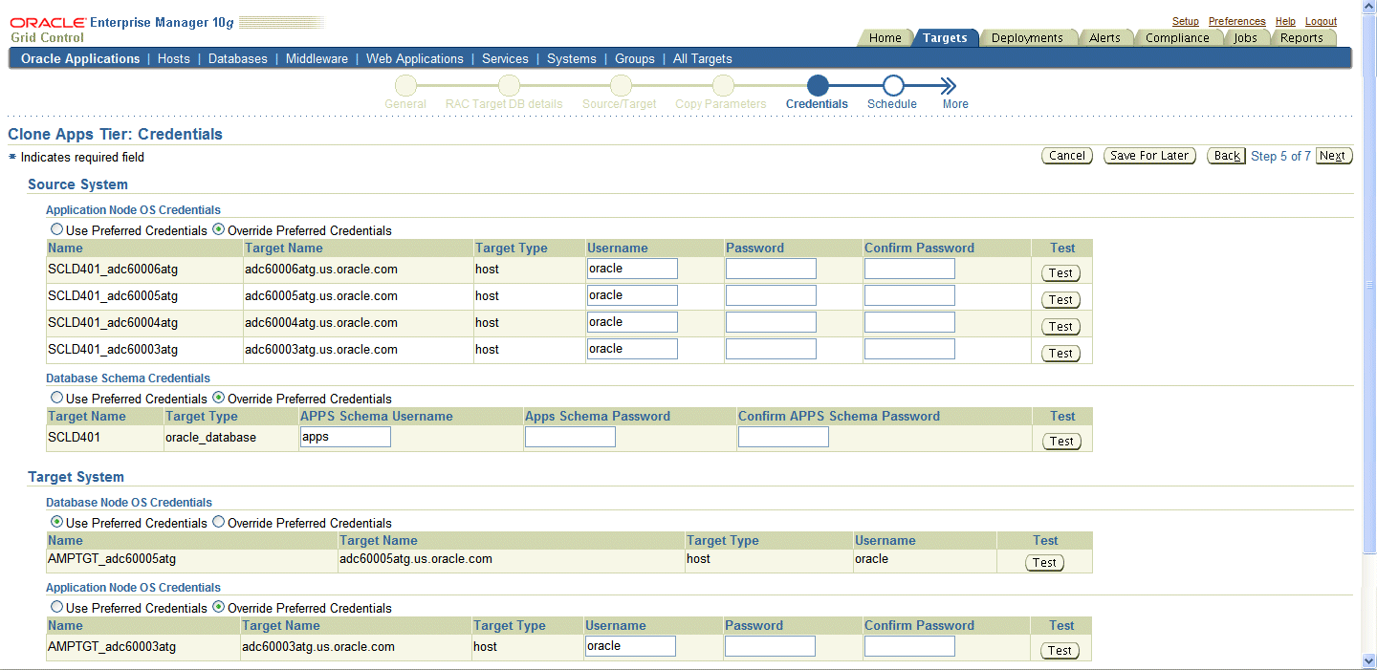
Task: Test credentials for SCLD401_adc60006atg
Action: tap(1061, 273)
